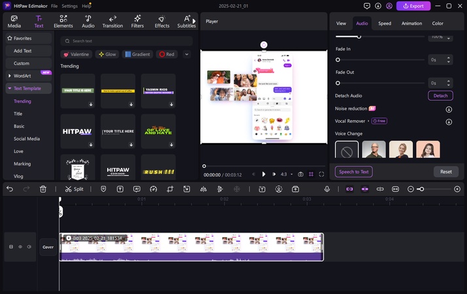Open the Elements panel
Viewport: 467px width, 294px height.
click(63, 22)
